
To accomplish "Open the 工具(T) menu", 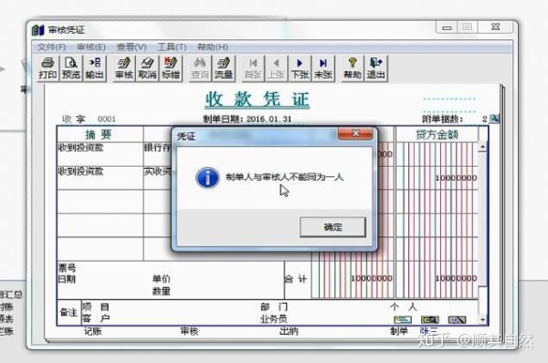I will pyautogui.click(x=172, y=47).
